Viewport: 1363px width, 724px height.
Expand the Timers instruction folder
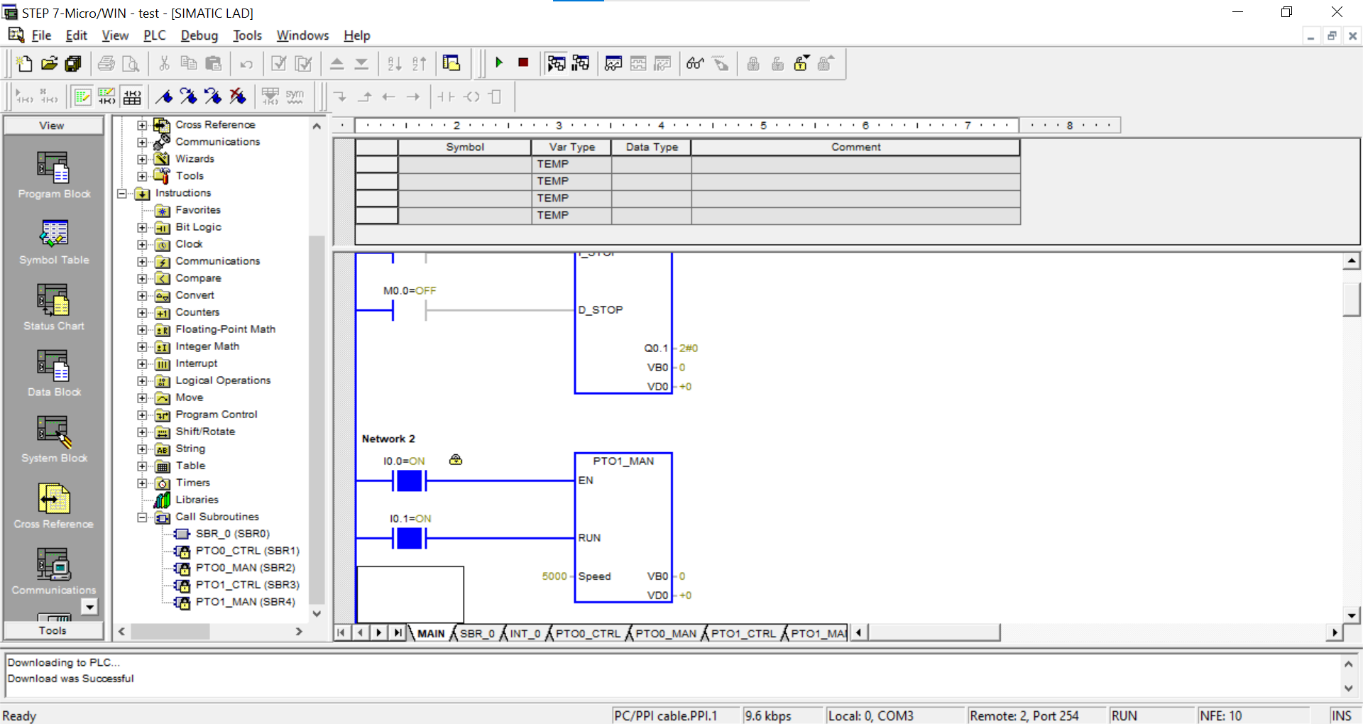coord(142,483)
